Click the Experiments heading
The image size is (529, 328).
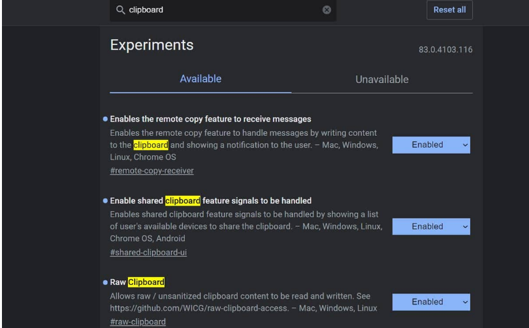[152, 45]
